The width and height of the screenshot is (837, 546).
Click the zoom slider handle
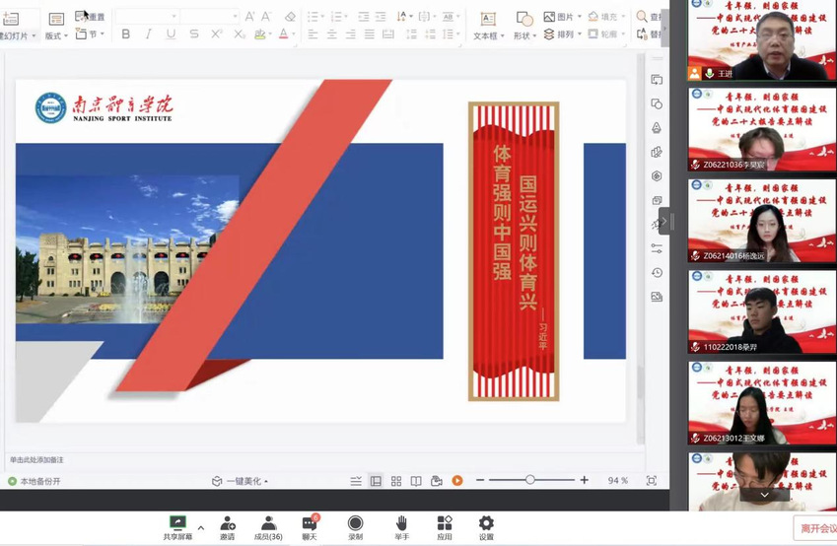pyautogui.click(x=530, y=480)
